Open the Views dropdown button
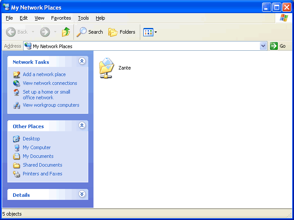 pos(150,32)
